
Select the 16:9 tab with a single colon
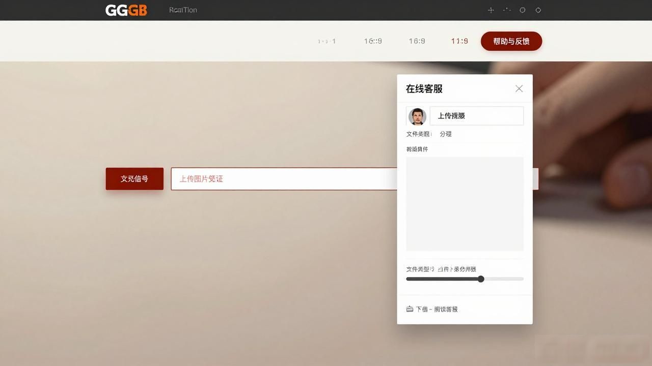coord(417,41)
